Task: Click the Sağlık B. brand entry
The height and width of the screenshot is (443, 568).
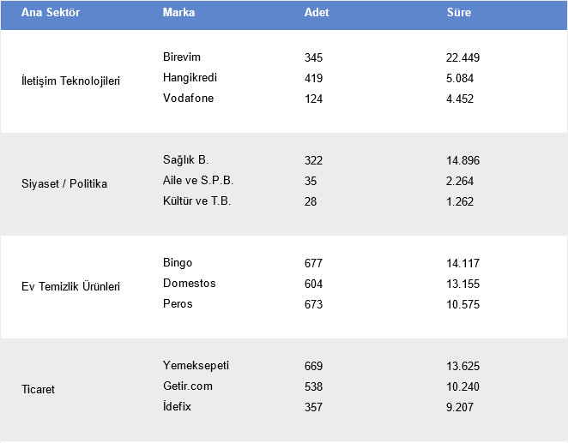Action: [x=185, y=160]
